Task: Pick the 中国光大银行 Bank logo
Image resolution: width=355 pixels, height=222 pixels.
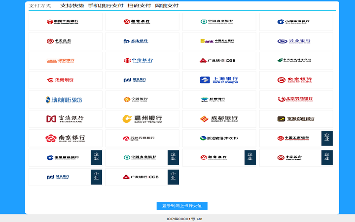Action: (219, 41)
